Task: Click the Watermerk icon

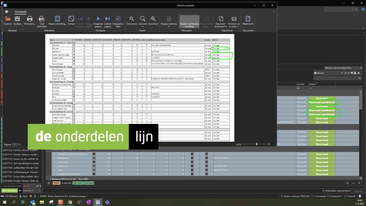Action: click(x=248, y=19)
